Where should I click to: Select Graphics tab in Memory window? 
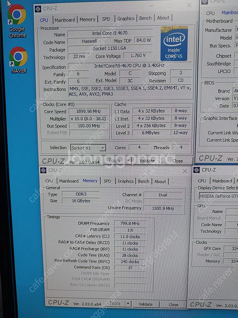125,181
